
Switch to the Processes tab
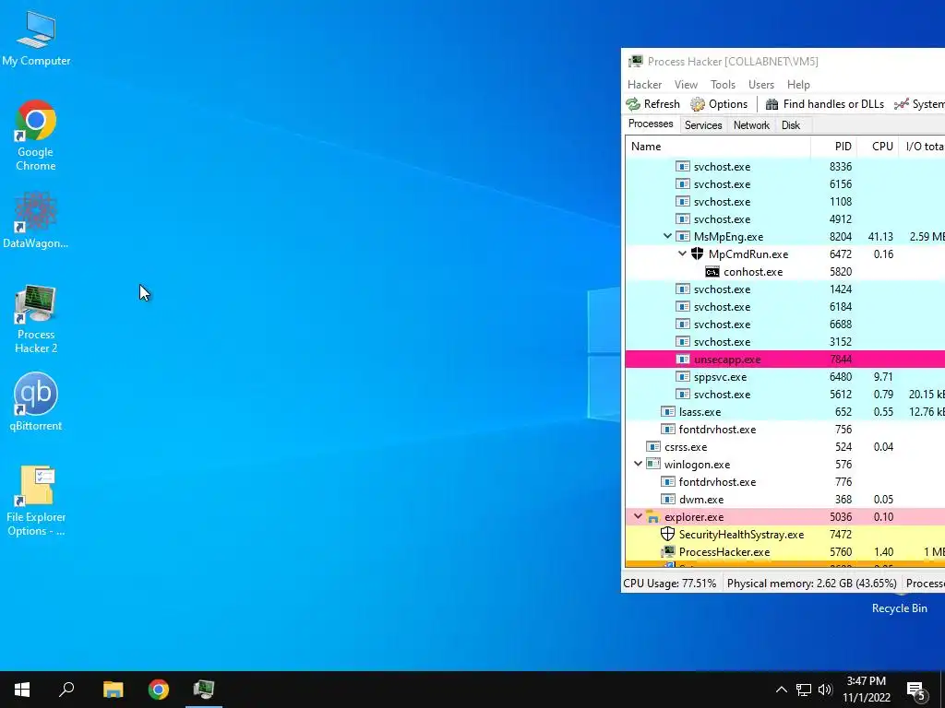point(651,124)
